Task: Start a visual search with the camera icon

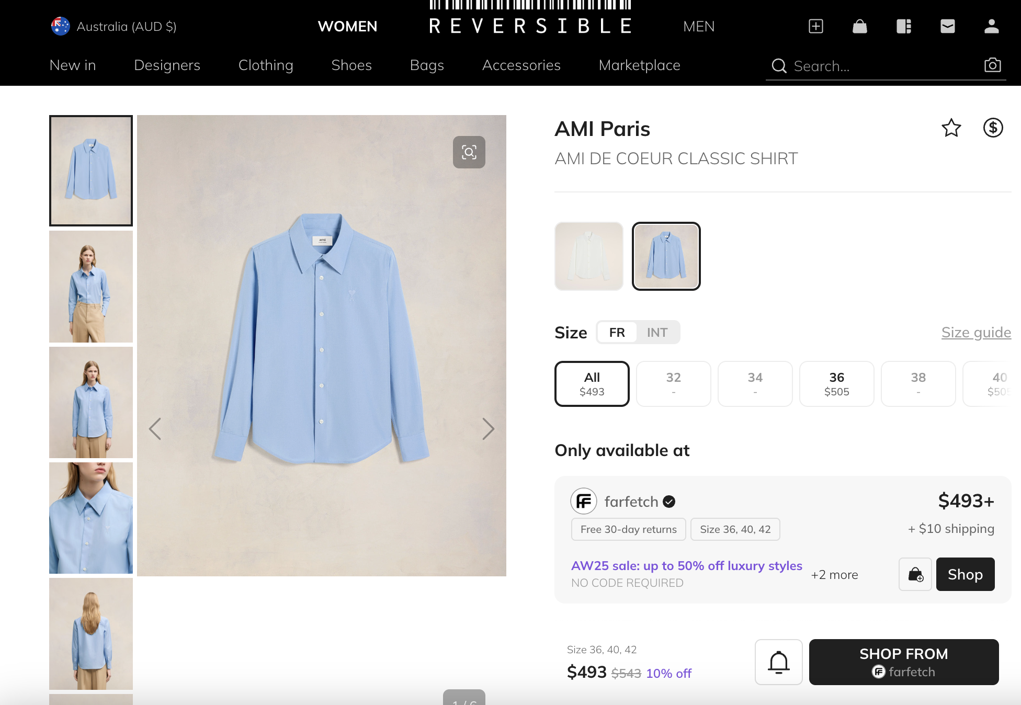Action: pos(992,65)
